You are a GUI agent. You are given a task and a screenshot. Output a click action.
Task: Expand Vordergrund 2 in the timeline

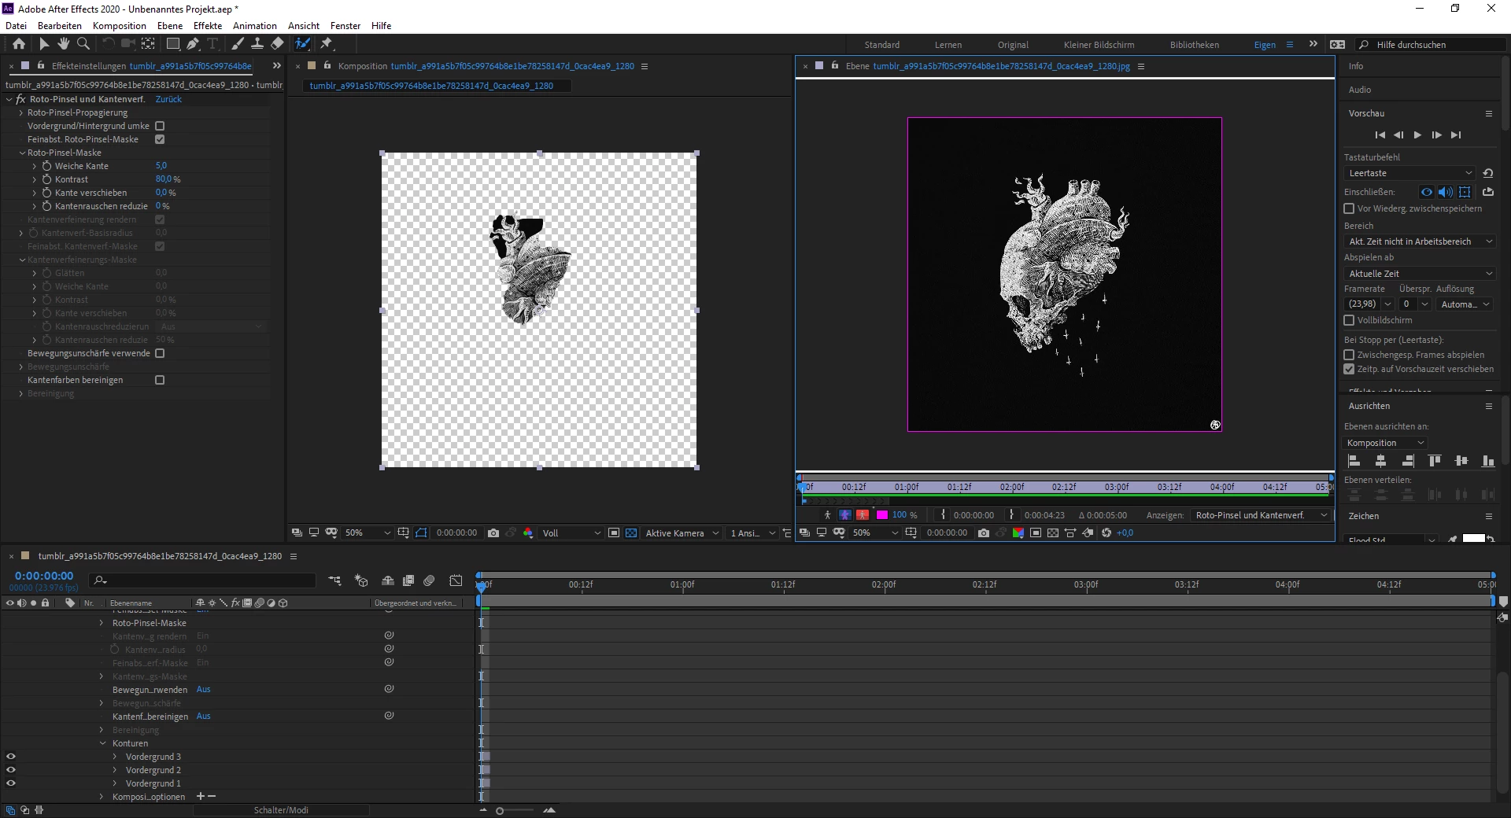(115, 770)
